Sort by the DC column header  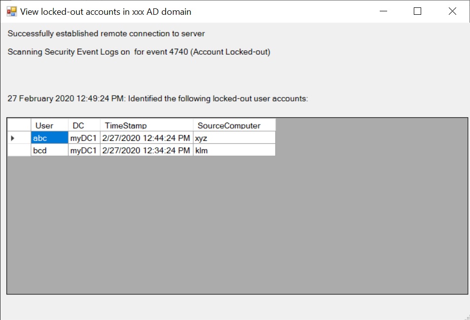(84, 125)
